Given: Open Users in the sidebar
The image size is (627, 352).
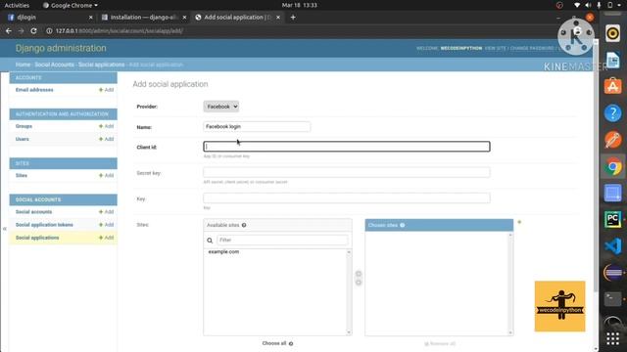Looking at the screenshot, I should click(x=23, y=139).
